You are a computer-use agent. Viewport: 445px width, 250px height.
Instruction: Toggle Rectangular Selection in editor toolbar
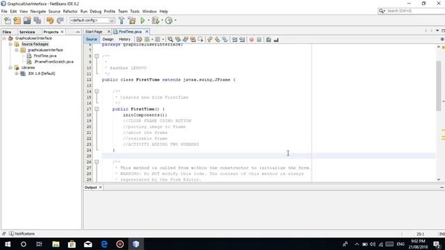point(201,40)
